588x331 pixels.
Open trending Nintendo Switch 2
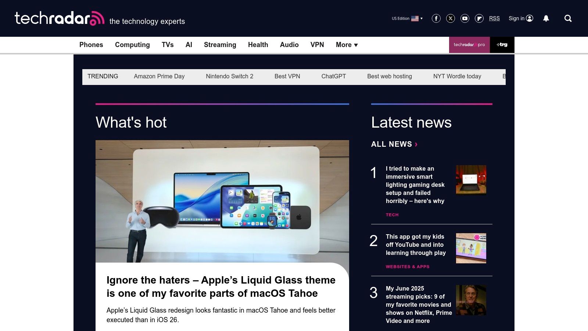click(230, 76)
